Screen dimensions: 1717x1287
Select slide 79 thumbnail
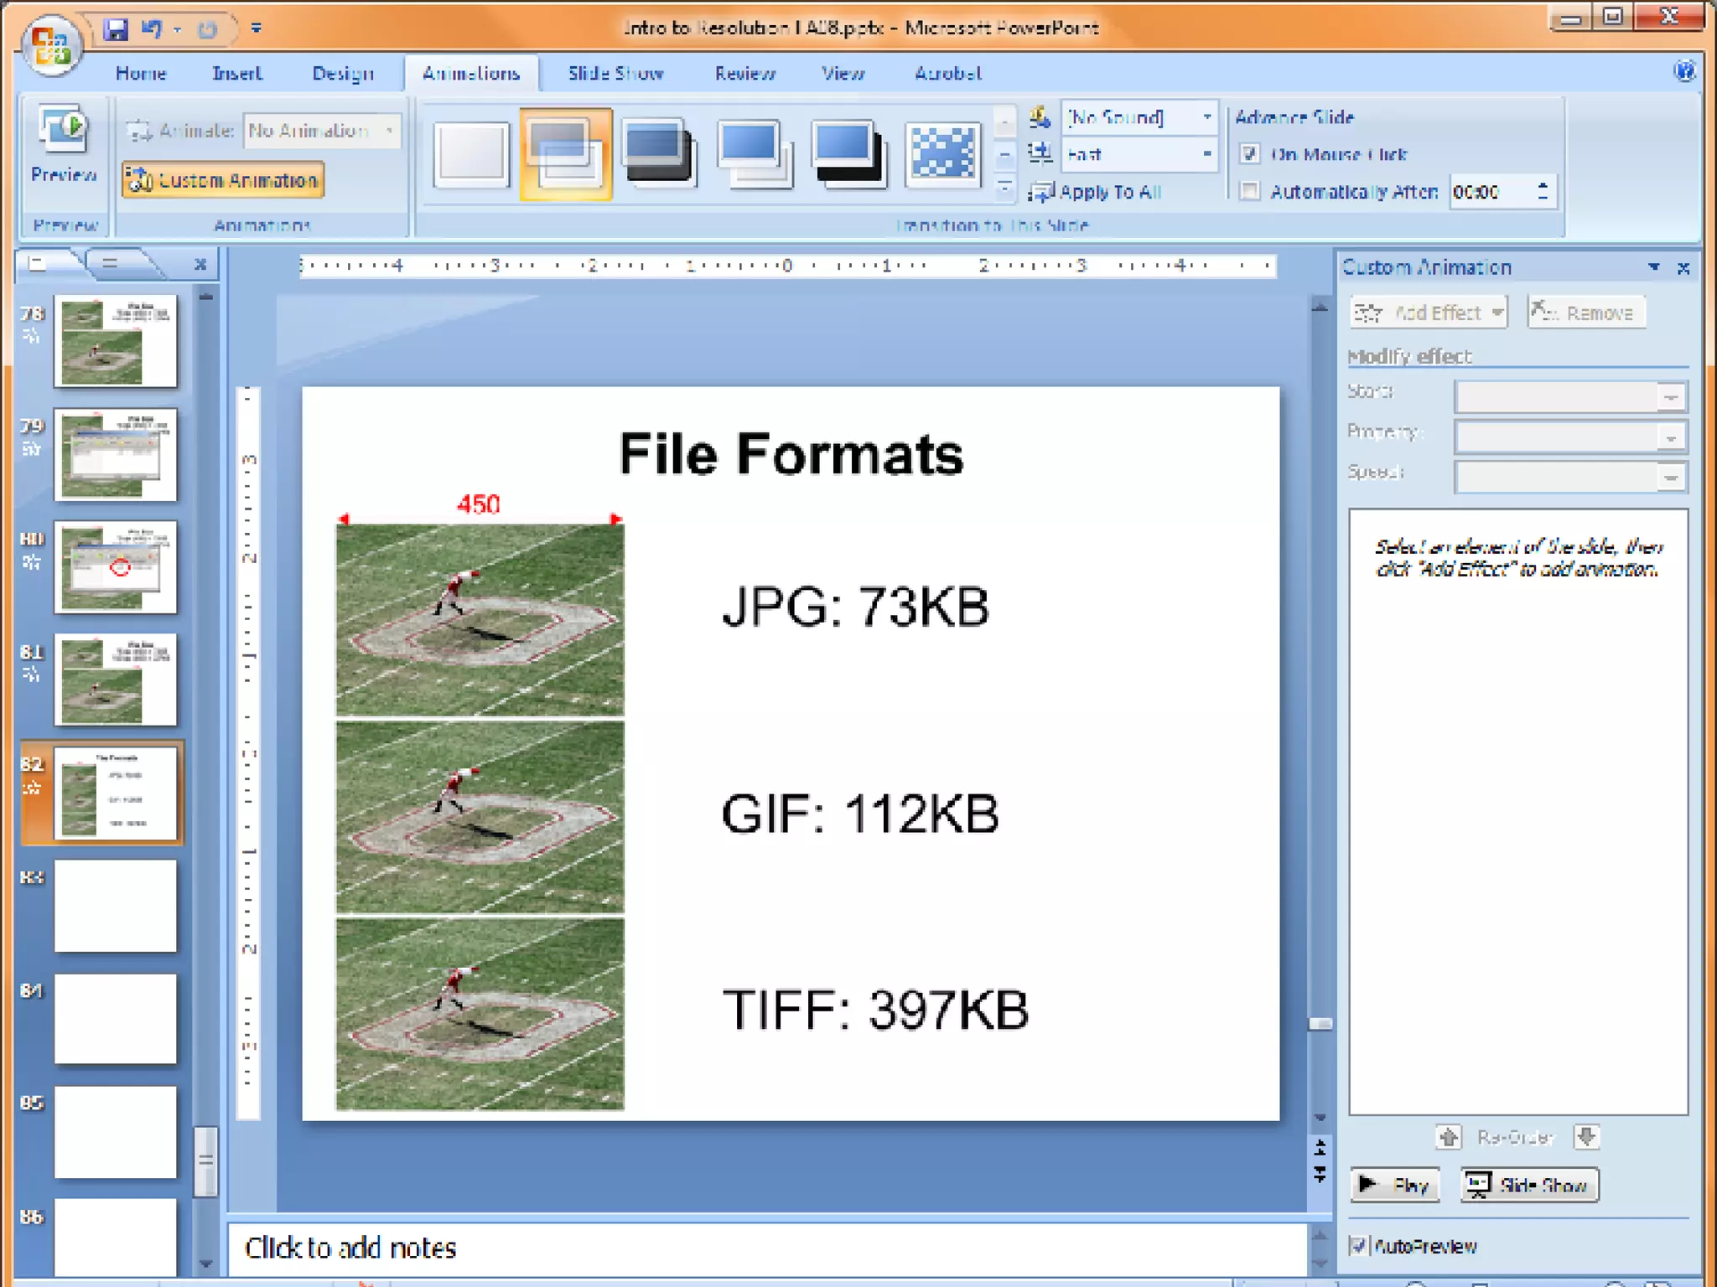pyautogui.click(x=116, y=454)
